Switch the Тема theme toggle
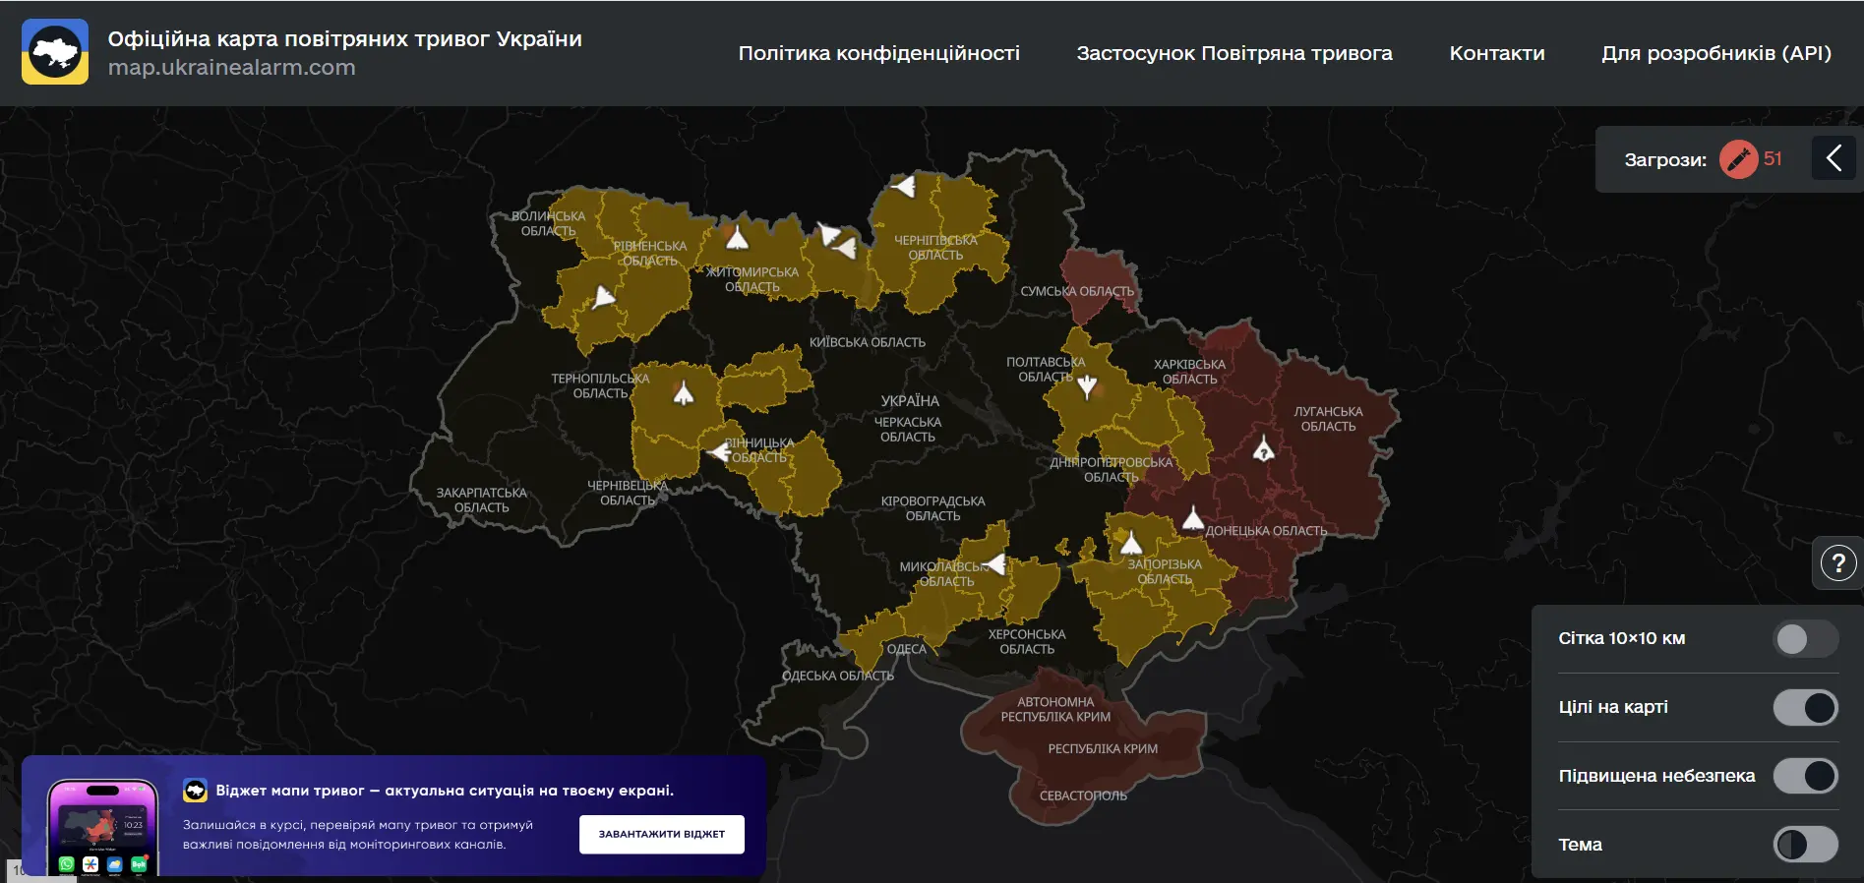Screen dimensions: 1864x883 (1805, 845)
